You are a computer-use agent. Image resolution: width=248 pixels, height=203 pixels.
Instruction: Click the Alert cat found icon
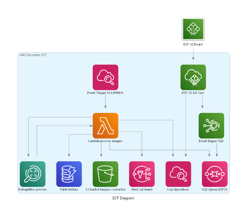click(x=142, y=174)
